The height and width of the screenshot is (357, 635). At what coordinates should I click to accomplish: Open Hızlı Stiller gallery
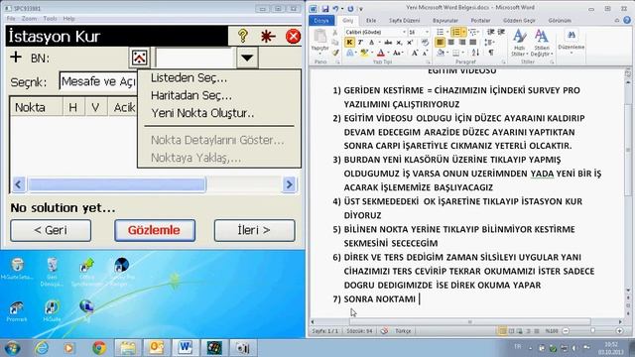tap(519, 42)
